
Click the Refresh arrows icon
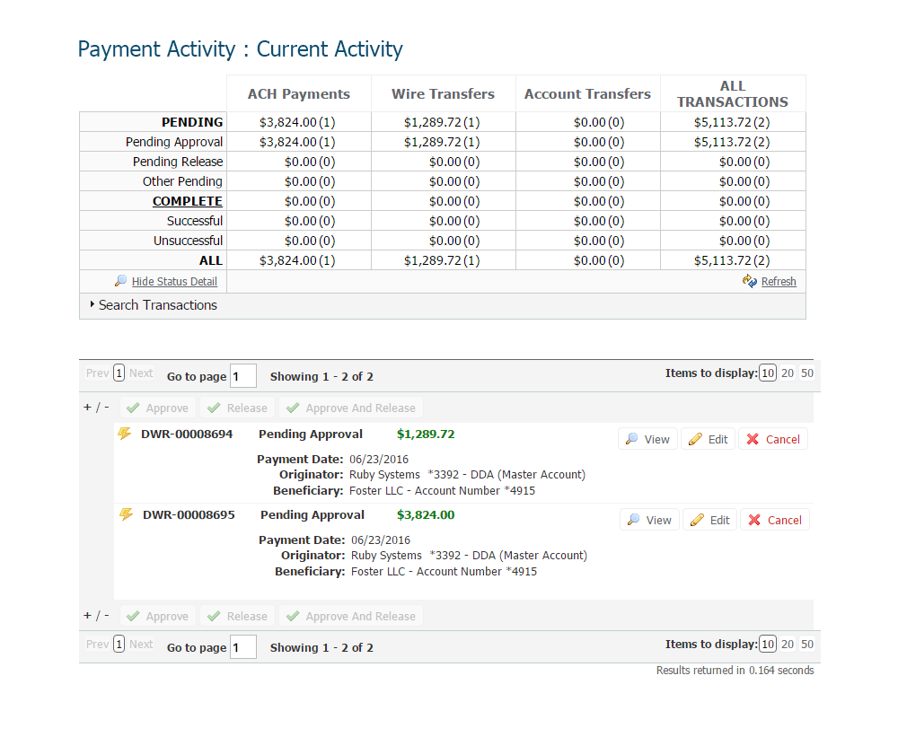(750, 281)
